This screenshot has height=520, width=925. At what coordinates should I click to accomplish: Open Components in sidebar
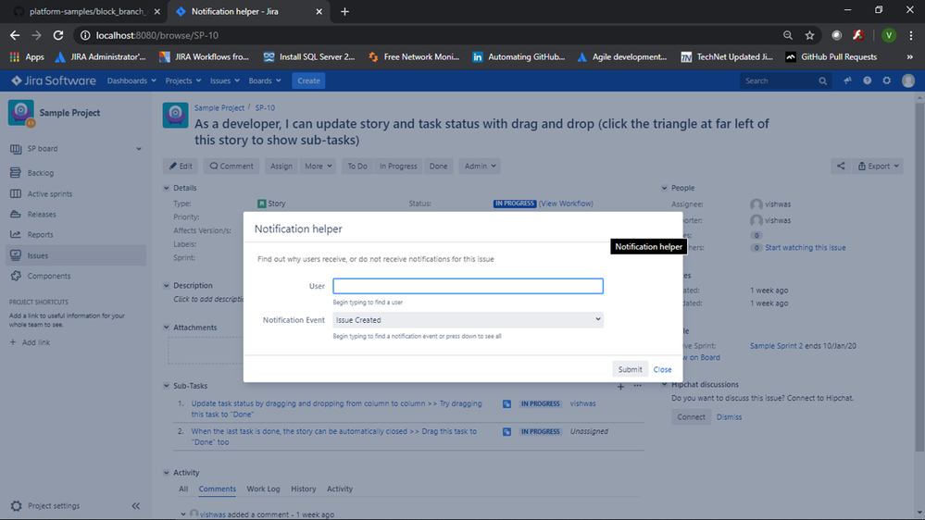pos(48,276)
